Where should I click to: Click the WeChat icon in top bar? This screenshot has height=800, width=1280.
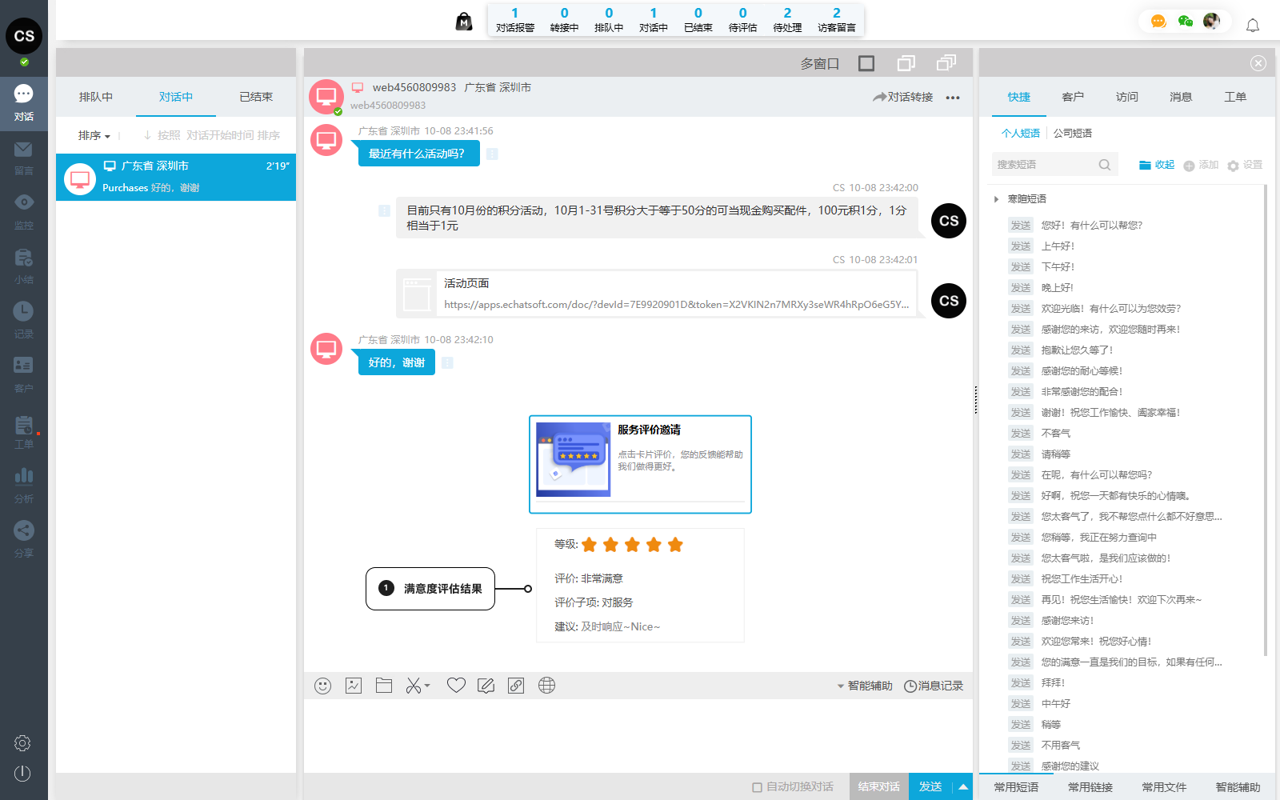pos(1186,22)
